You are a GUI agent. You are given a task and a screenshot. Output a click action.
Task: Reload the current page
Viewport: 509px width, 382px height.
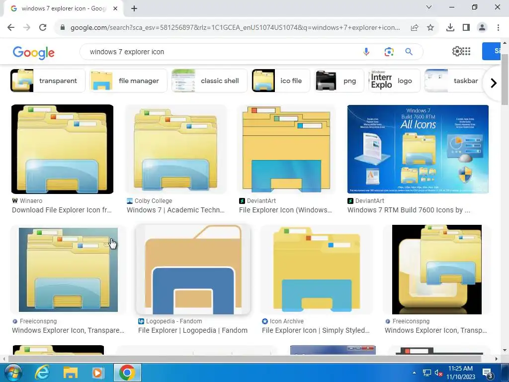(43, 27)
